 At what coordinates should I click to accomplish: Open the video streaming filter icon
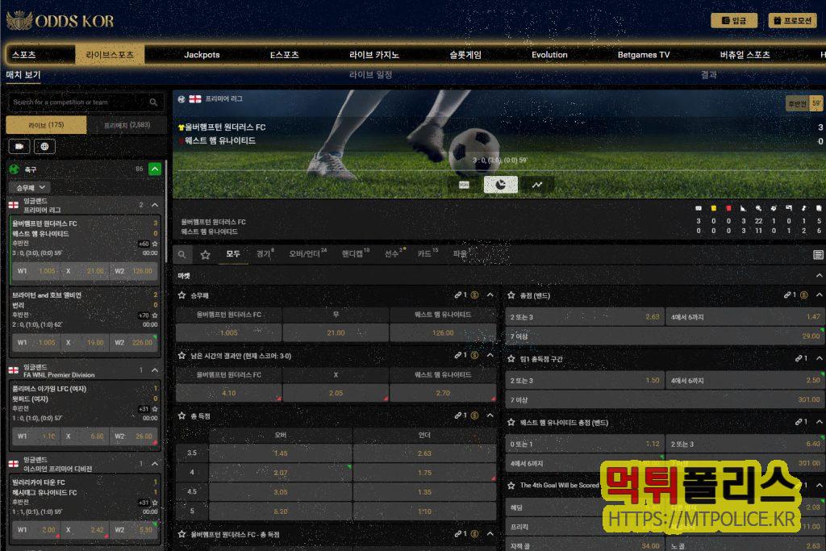point(19,147)
